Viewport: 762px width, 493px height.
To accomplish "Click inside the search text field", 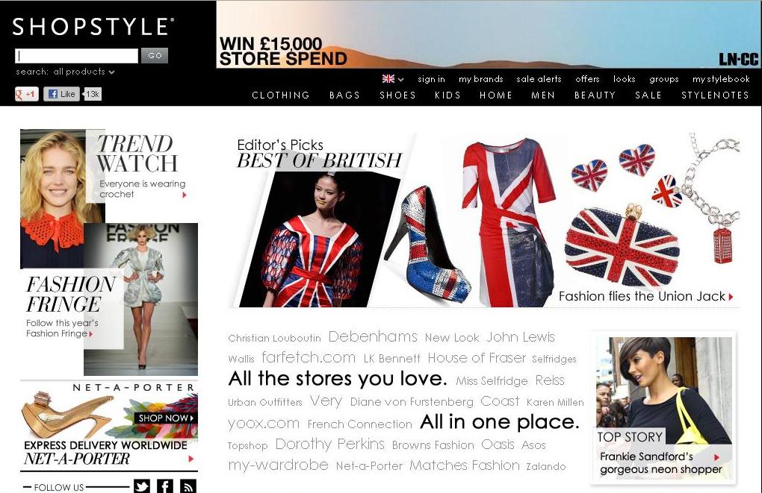I will pos(77,56).
